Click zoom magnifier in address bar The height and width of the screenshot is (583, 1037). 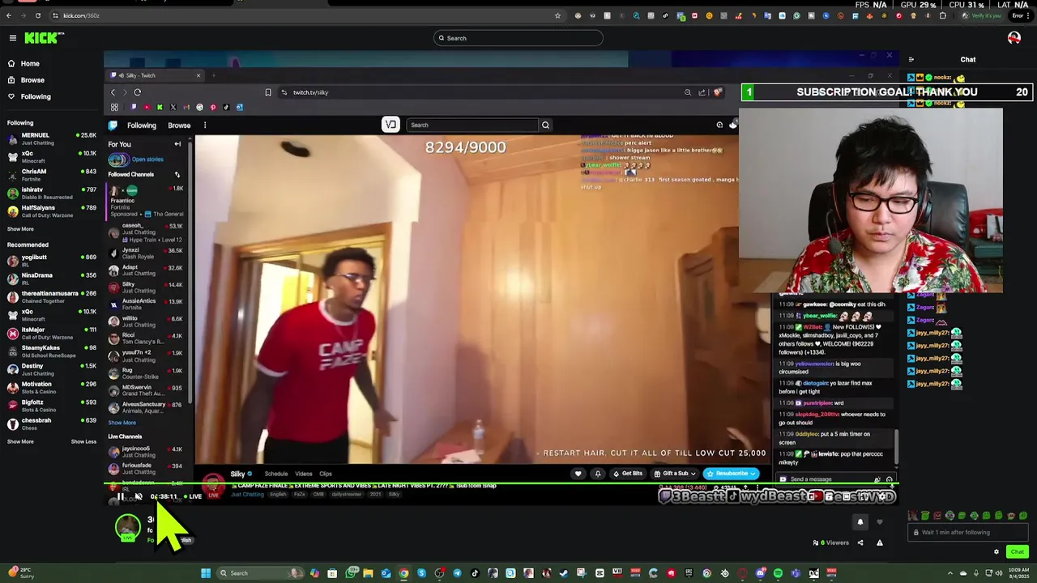688,92
